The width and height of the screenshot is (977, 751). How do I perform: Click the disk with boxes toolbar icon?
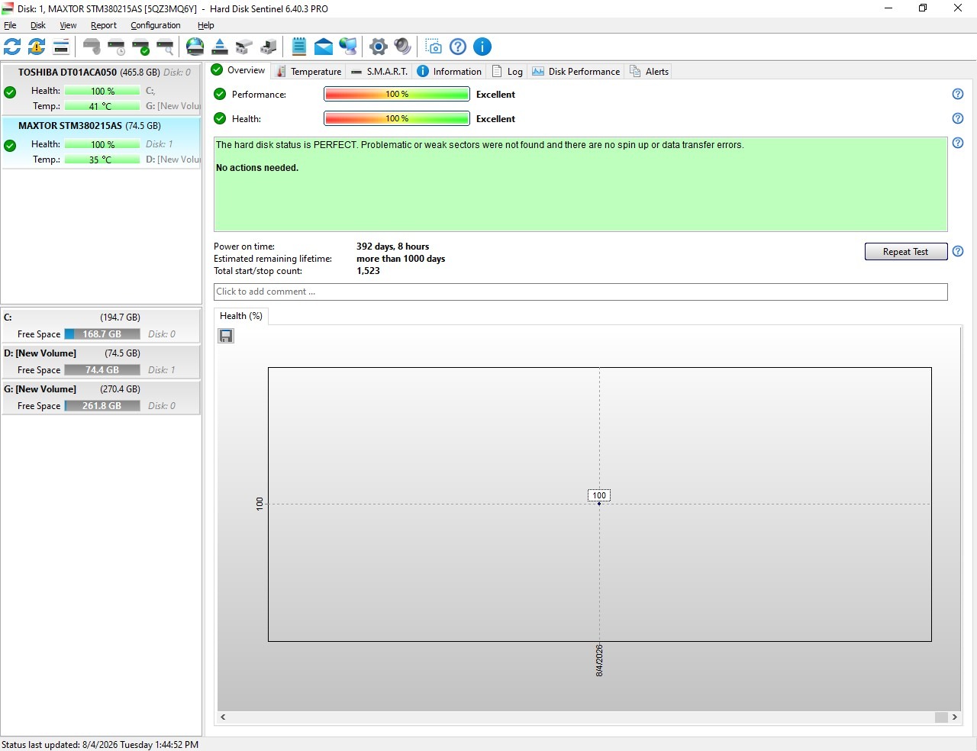[244, 47]
